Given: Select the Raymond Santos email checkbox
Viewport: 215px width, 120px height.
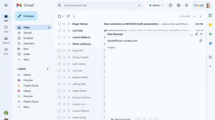Looking at the screenshot, I should [x=59, y=97].
